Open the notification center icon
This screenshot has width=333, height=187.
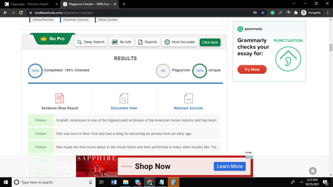[x=325, y=182]
